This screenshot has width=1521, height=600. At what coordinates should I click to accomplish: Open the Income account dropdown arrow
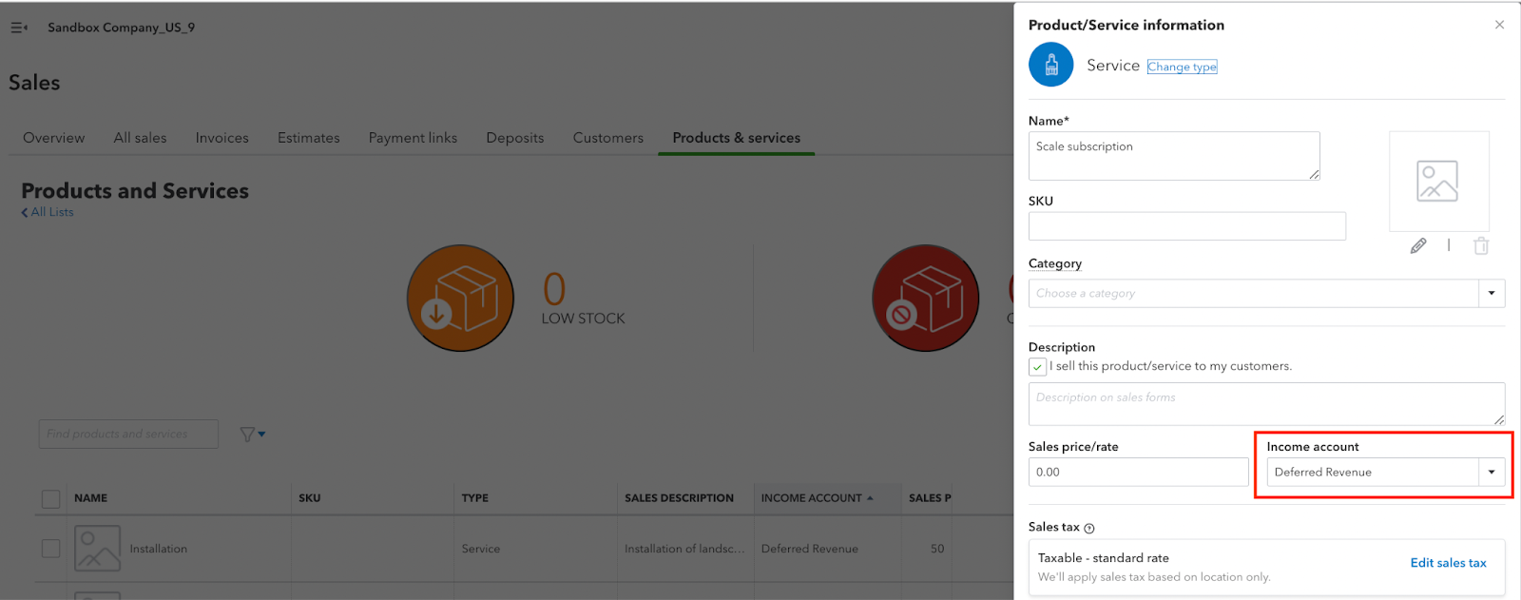pyautogui.click(x=1491, y=472)
